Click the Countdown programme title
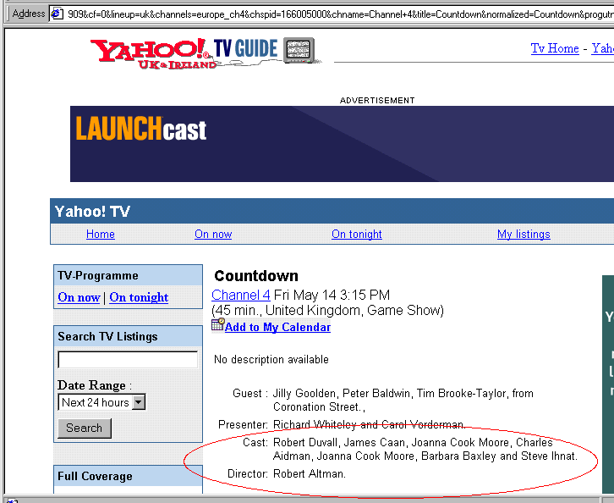This screenshot has height=503, width=614. (x=256, y=276)
